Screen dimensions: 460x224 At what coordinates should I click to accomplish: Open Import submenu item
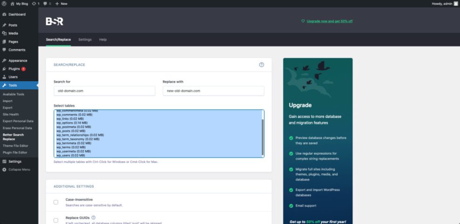tap(7, 101)
